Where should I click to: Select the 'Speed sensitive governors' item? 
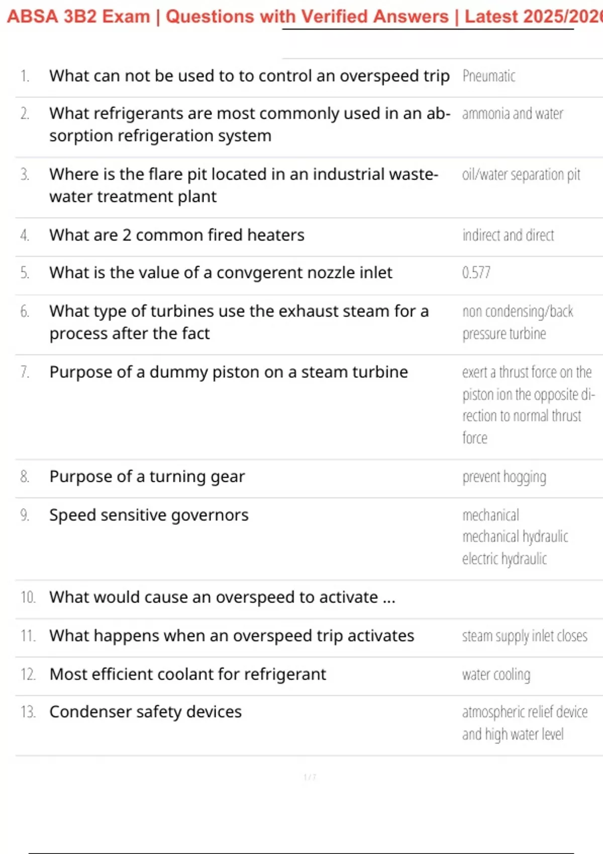pyautogui.click(x=149, y=515)
